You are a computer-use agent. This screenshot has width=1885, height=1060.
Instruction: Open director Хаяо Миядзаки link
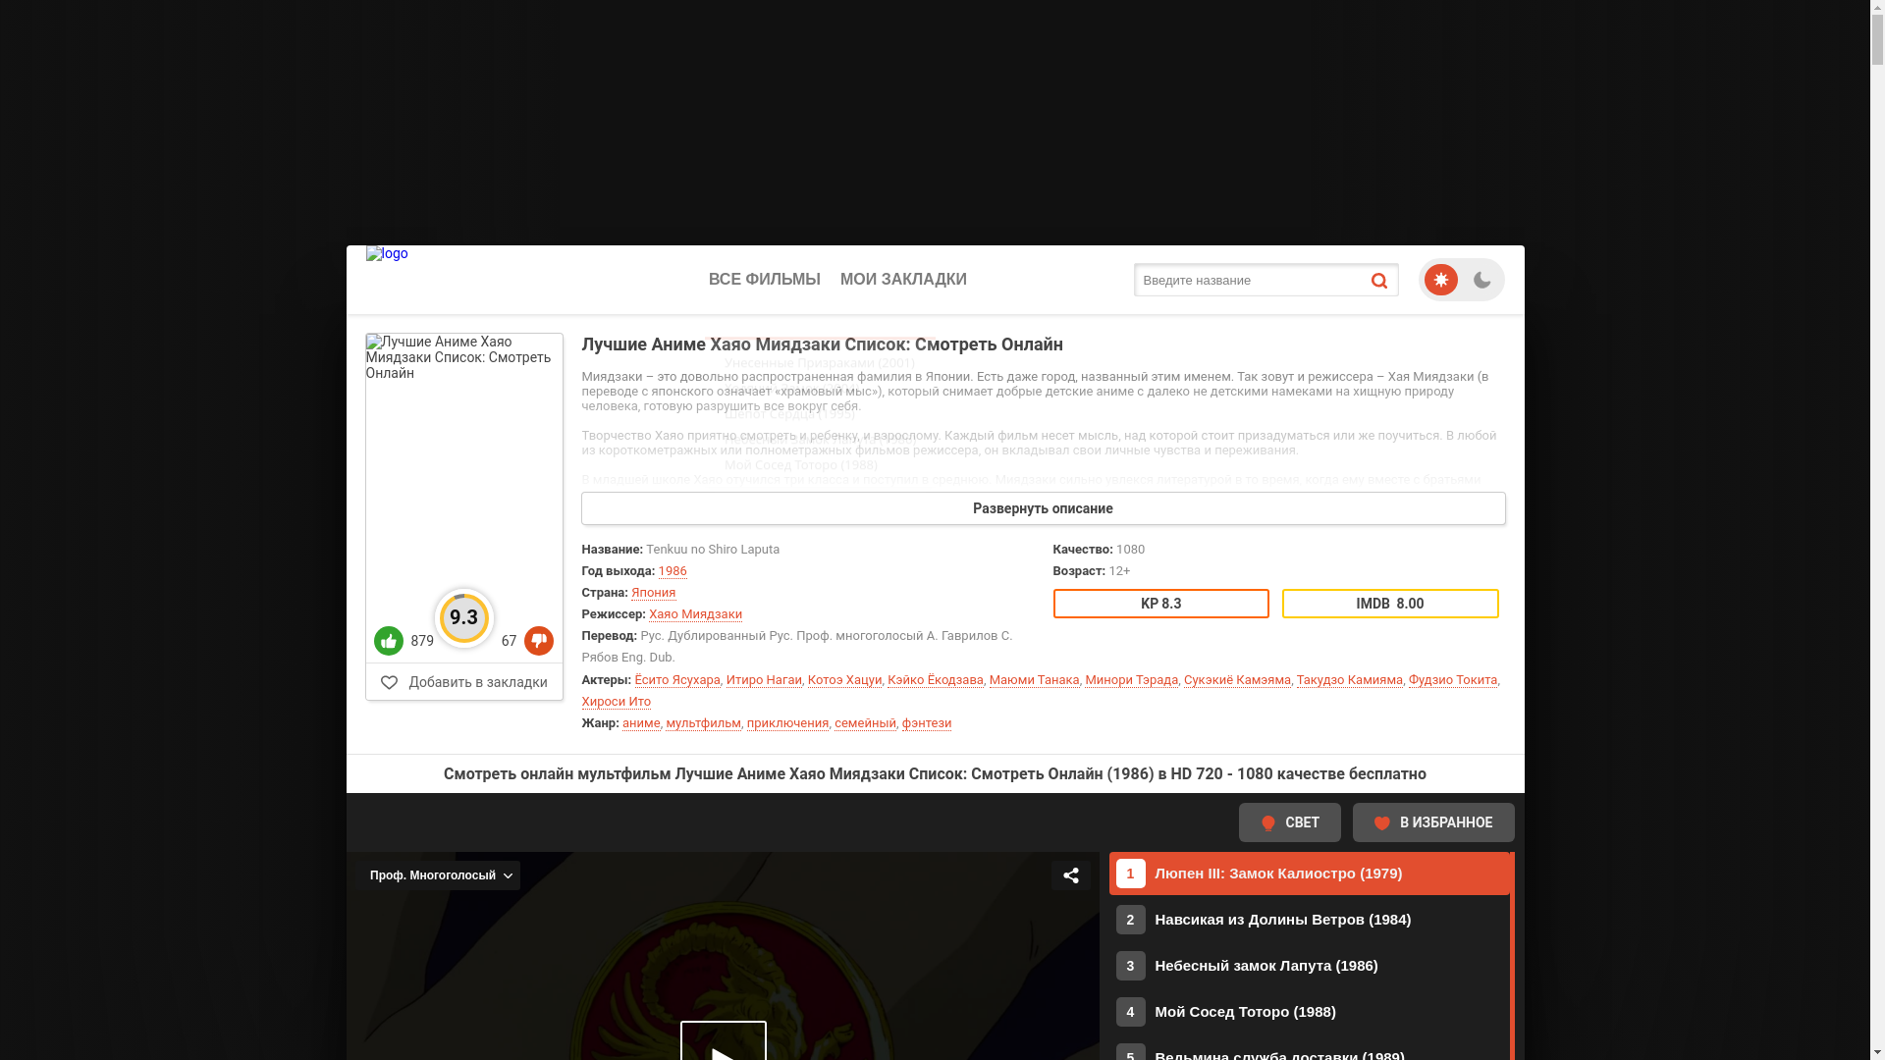[x=695, y=614]
